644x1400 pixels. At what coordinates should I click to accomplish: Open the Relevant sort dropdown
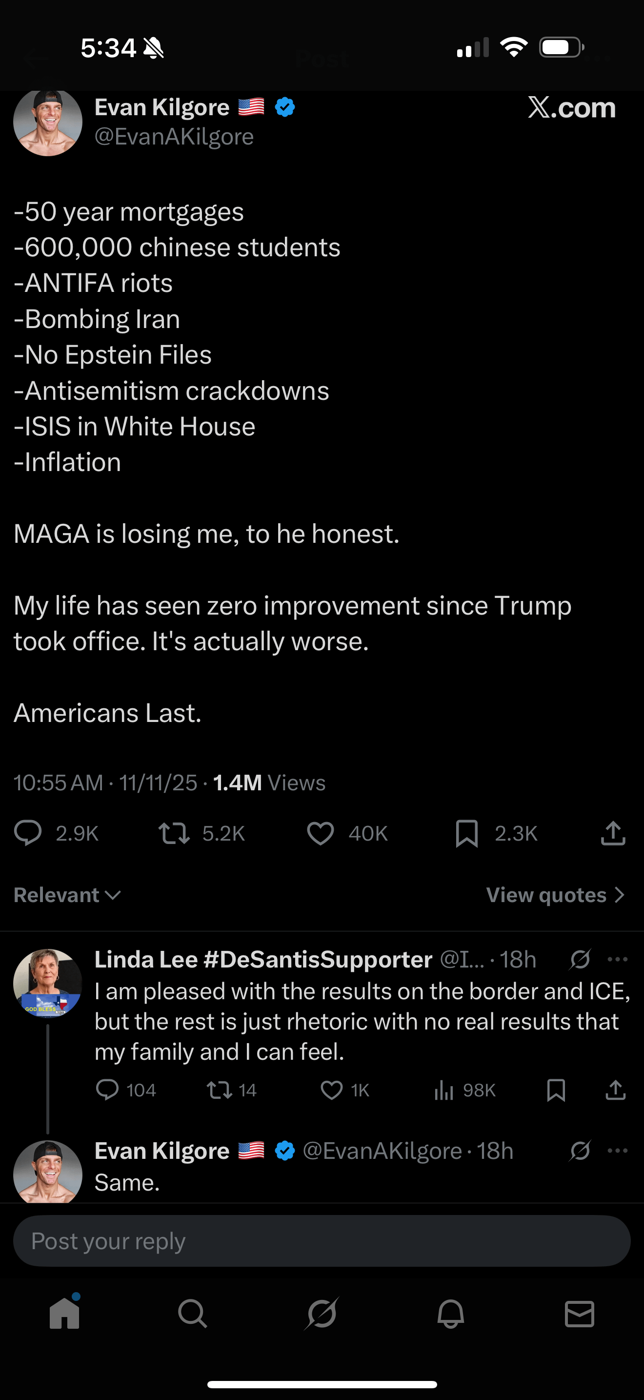click(67, 895)
